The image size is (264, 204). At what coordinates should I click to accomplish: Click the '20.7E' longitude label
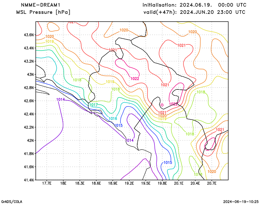pyautogui.click(x=212, y=183)
